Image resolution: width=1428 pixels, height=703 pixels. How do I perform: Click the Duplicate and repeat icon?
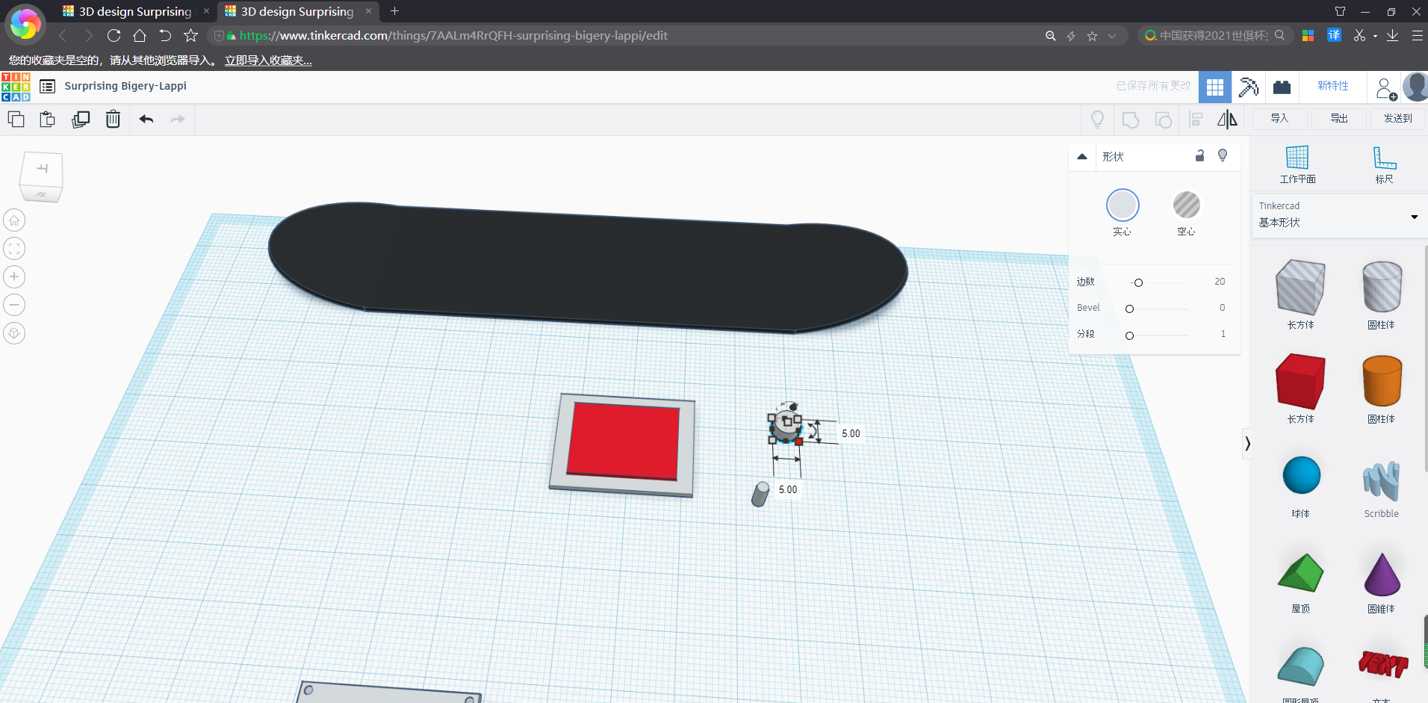(81, 119)
